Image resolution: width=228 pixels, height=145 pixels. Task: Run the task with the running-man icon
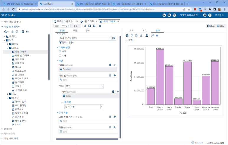(85, 26)
